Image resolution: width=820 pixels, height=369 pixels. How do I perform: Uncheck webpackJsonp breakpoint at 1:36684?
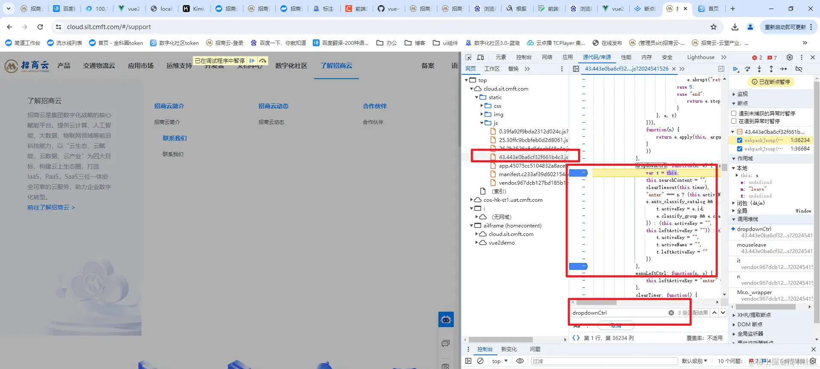(x=740, y=149)
